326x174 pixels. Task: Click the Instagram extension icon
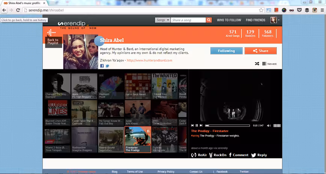coord(315,10)
